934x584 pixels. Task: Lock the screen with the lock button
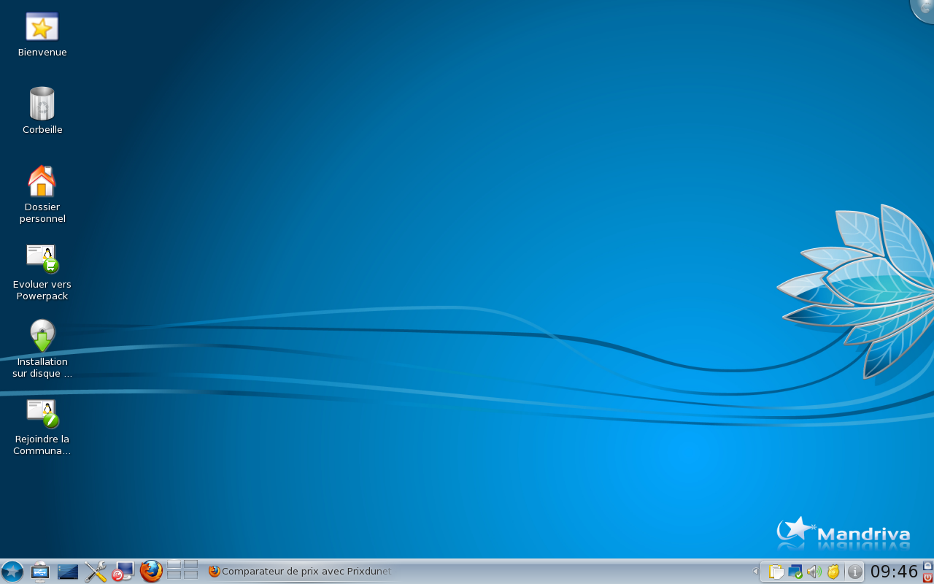point(928,565)
